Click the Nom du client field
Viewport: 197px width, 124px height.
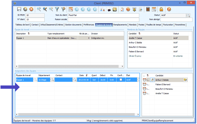[103, 15]
